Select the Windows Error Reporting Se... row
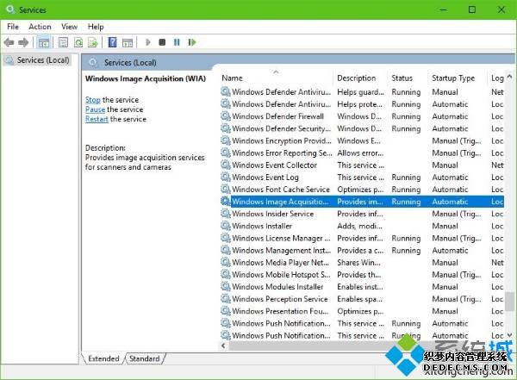 (362, 153)
